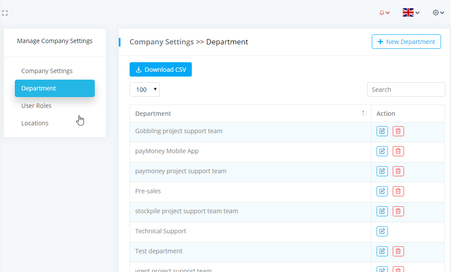
Task: Open the notifications bell dropdown
Action: [384, 13]
